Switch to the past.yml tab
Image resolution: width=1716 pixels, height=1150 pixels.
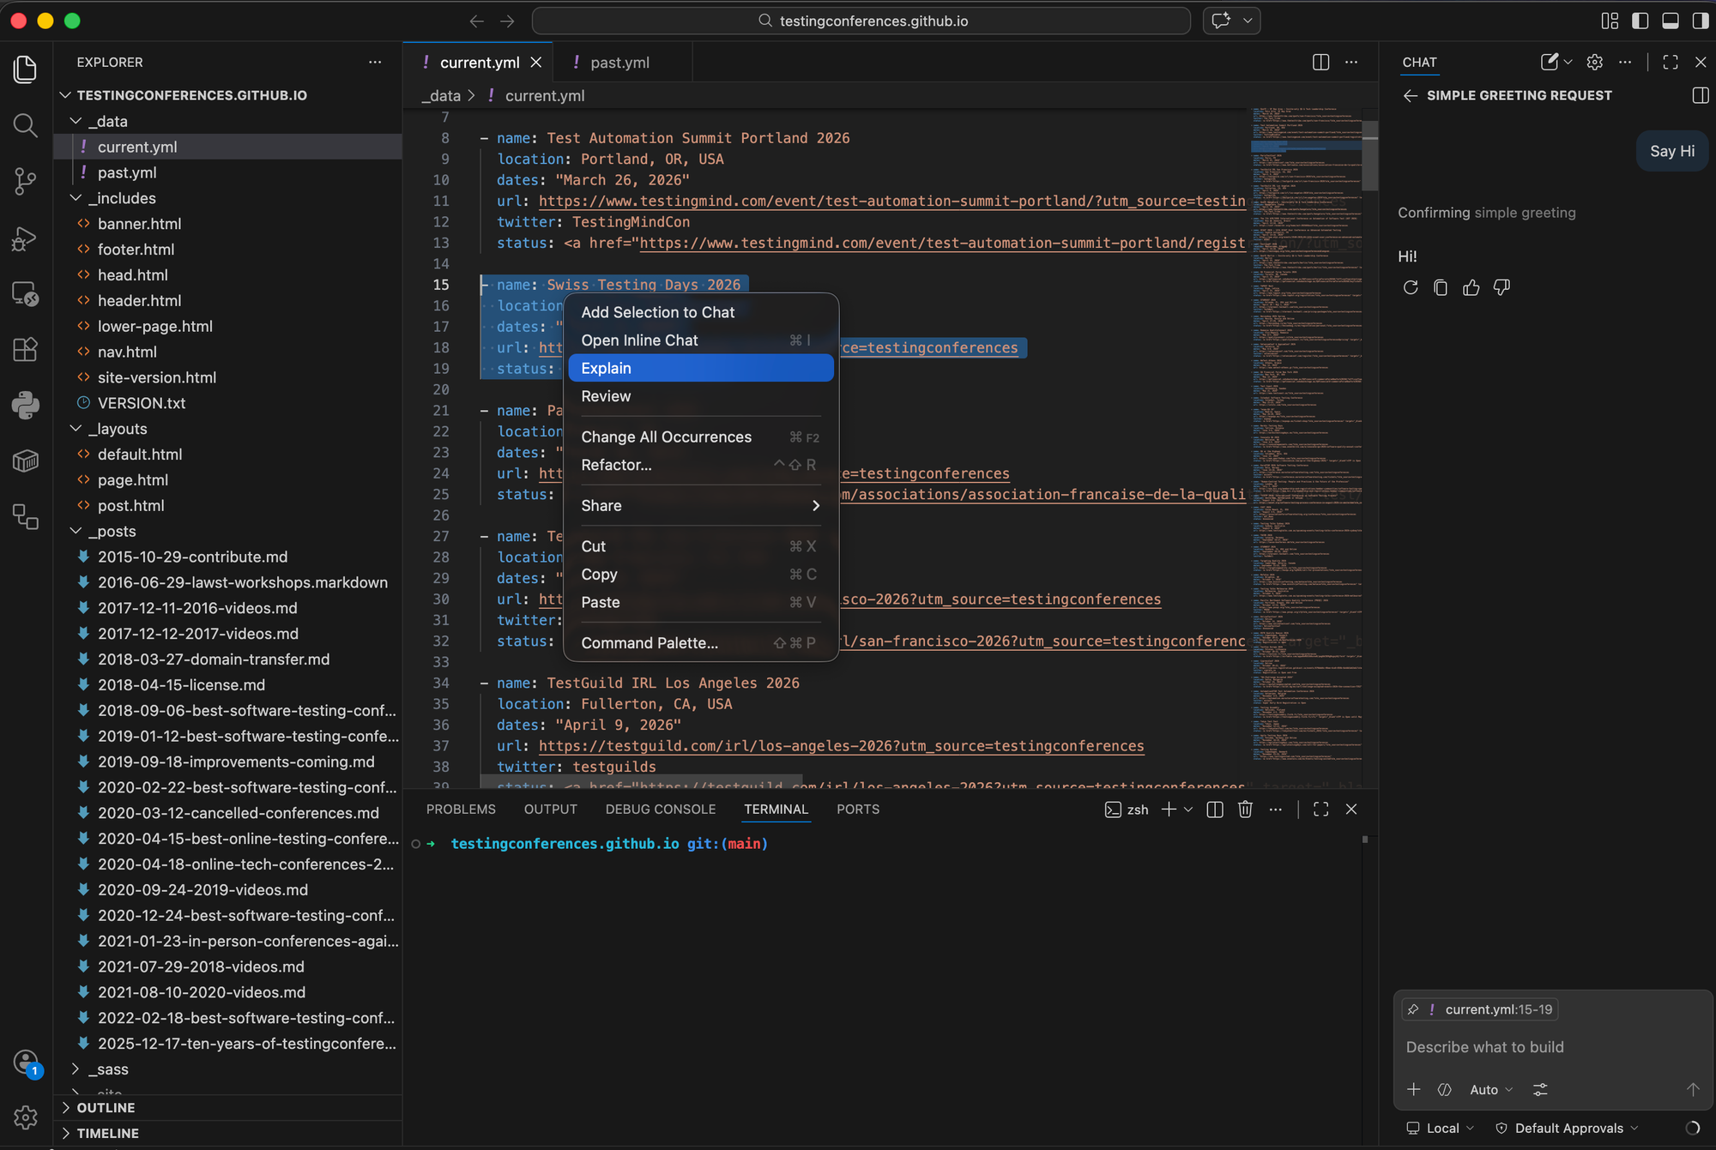point(619,63)
